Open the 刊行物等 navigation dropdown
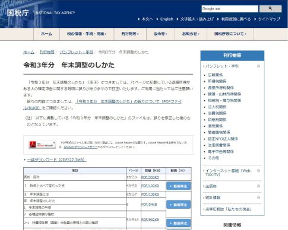The width and height of the screenshot is (288, 230). 130,34
